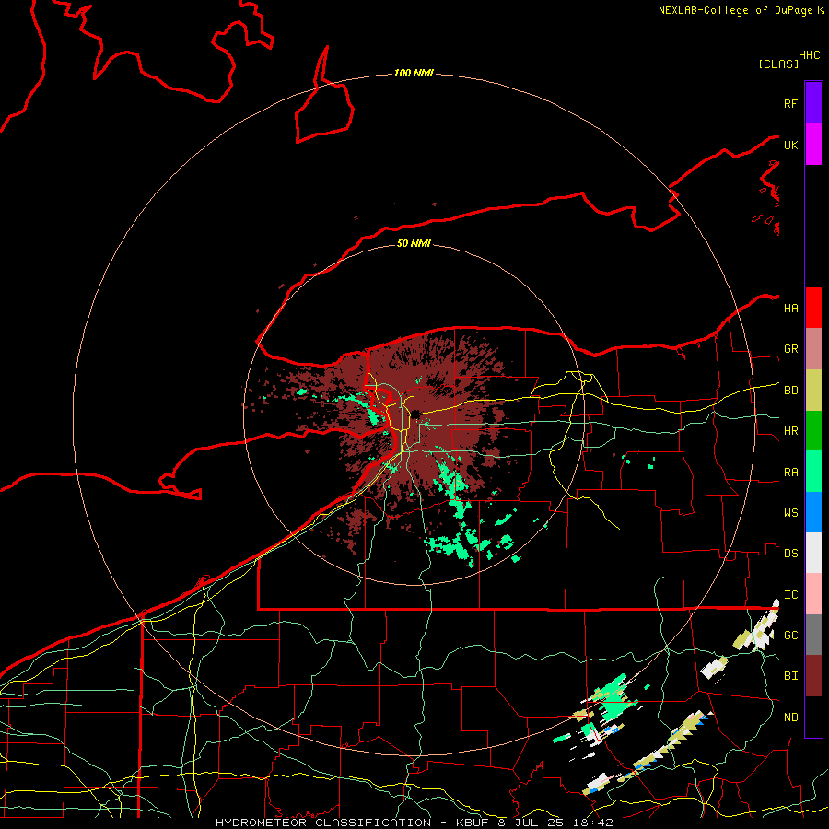Screen dimensions: 829x829
Task: Select the IC pink legend swatch
Action: coord(813,594)
